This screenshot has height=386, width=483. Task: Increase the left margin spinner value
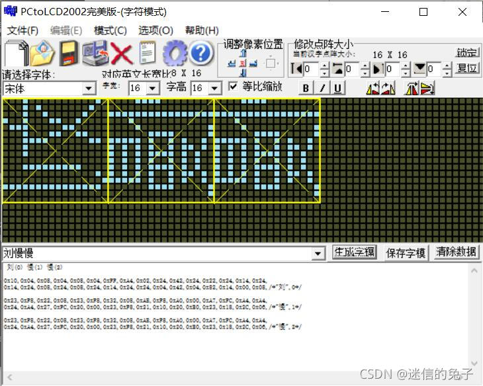(x=324, y=65)
